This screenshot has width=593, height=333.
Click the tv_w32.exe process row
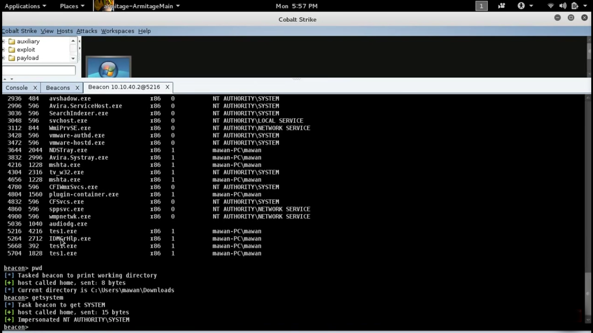[143, 172]
